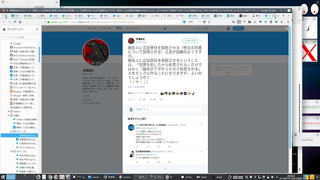Image resolution: width=320 pixels, height=180 pixels.
Task: Click the reply tweet input field
Action: click(x=169, y=109)
